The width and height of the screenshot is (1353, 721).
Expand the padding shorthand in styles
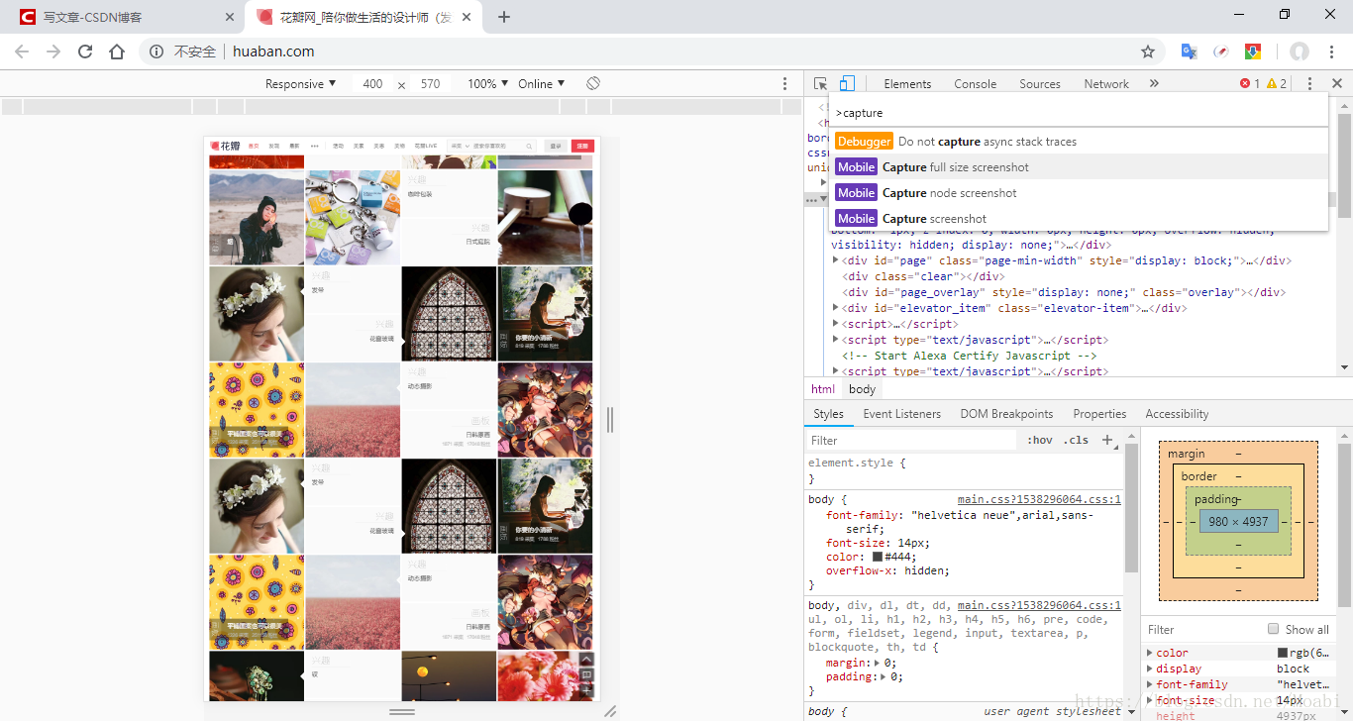[883, 676]
